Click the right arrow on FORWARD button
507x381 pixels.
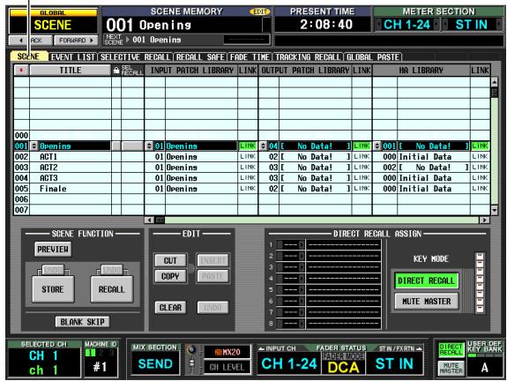(x=92, y=41)
